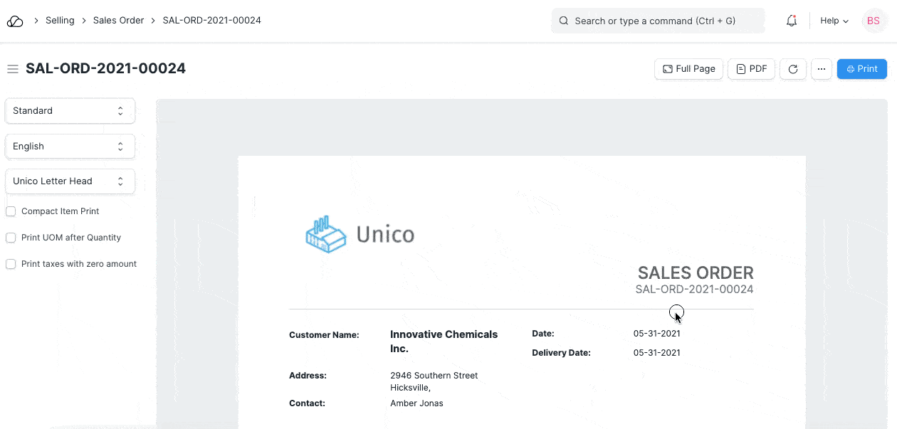
Task: Click the Unico logo in letterhead
Action: click(x=360, y=234)
